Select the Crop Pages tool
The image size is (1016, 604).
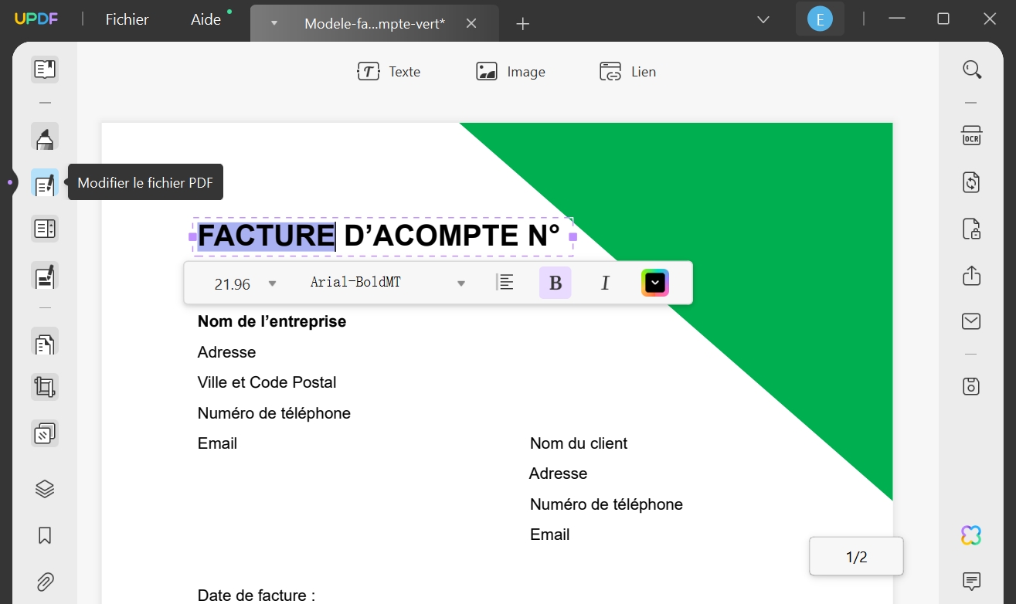44,386
